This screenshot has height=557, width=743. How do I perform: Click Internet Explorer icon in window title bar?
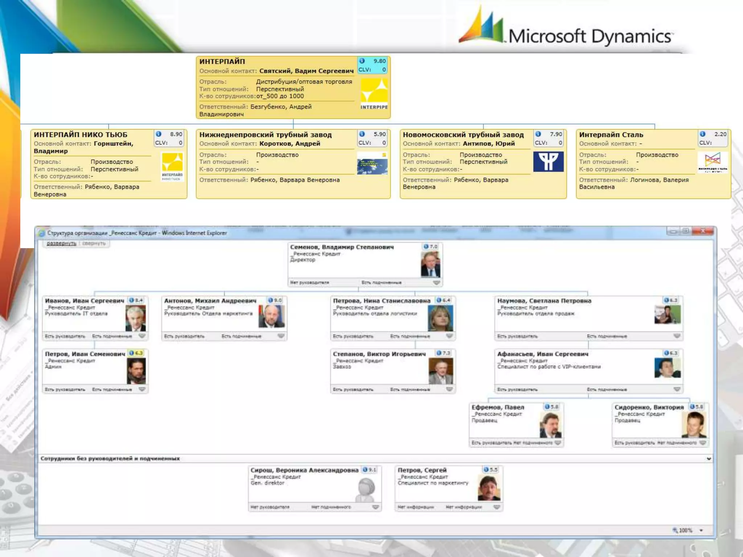42,233
